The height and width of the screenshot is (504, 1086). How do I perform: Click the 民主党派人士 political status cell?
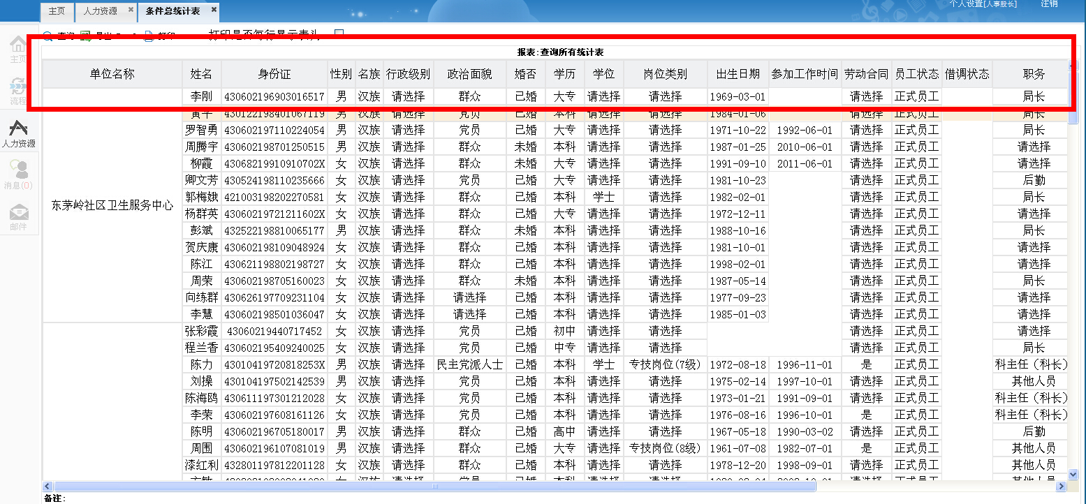coord(470,364)
